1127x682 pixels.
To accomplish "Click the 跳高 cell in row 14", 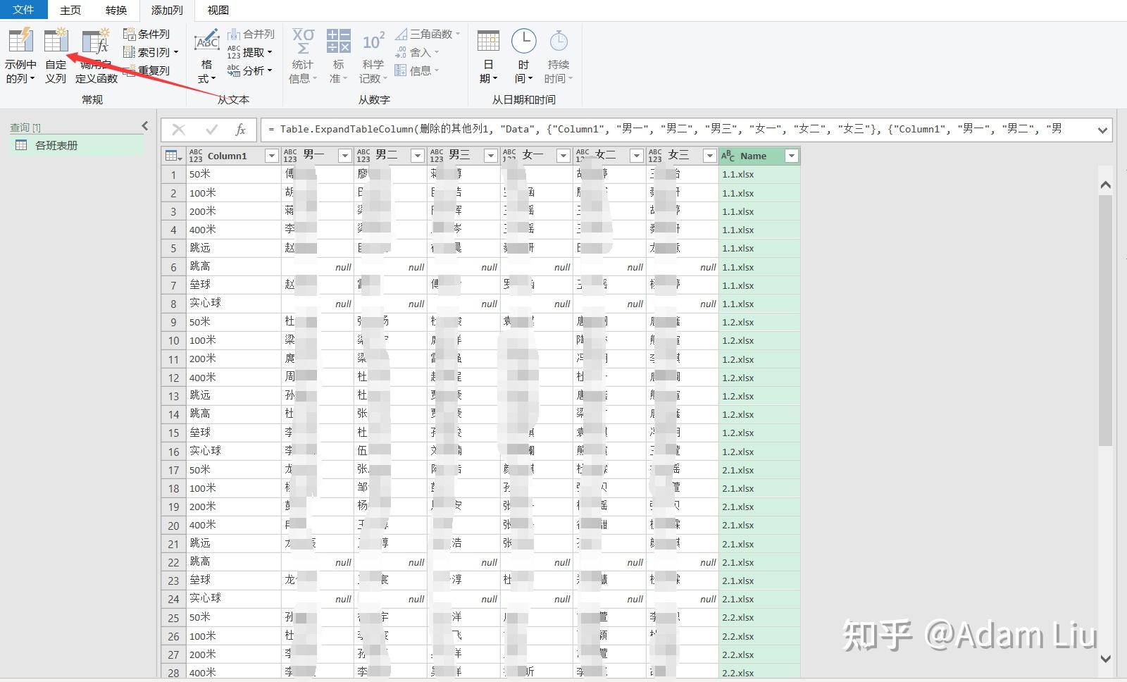I will (x=234, y=414).
